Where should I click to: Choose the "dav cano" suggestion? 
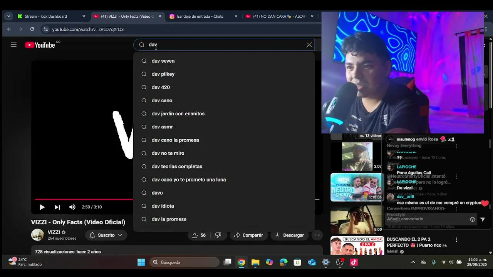tap(224, 100)
